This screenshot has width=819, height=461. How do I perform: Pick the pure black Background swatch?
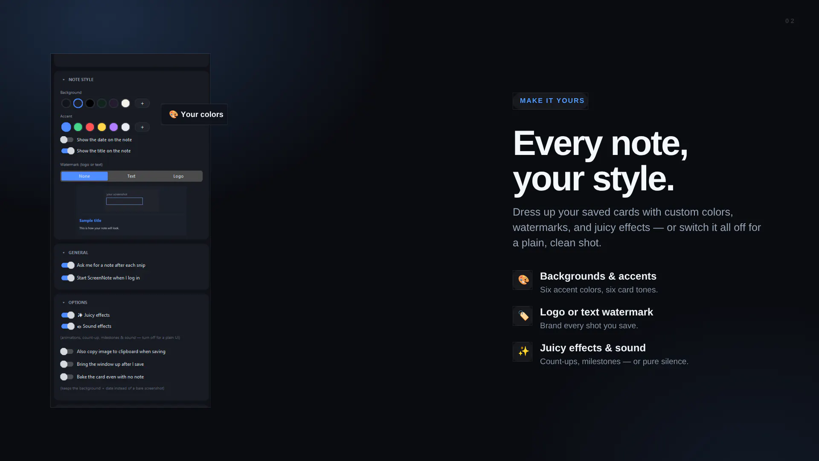click(x=90, y=103)
